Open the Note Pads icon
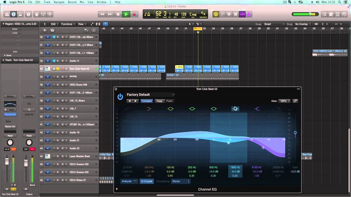Image resolution: width=351 pixels, height=197 pixels. pos(331,14)
